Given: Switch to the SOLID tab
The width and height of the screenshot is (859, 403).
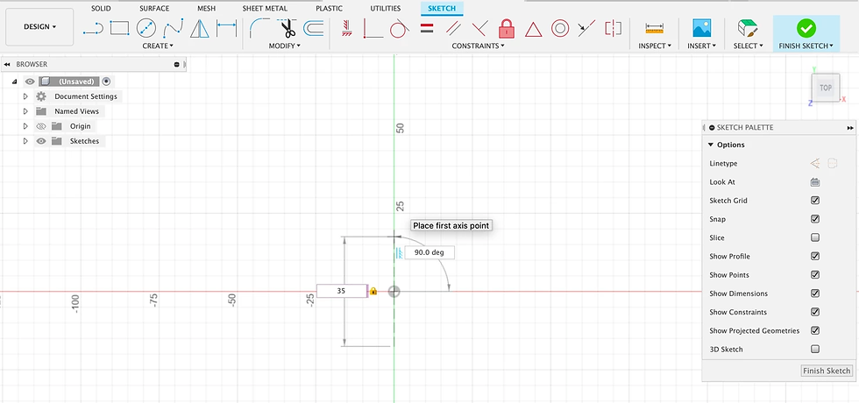Looking at the screenshot, I should click(101, 8).
